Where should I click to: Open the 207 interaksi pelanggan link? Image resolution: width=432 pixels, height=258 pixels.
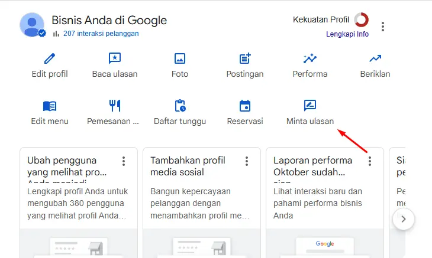pyautogui.click(x=101, y=34)
